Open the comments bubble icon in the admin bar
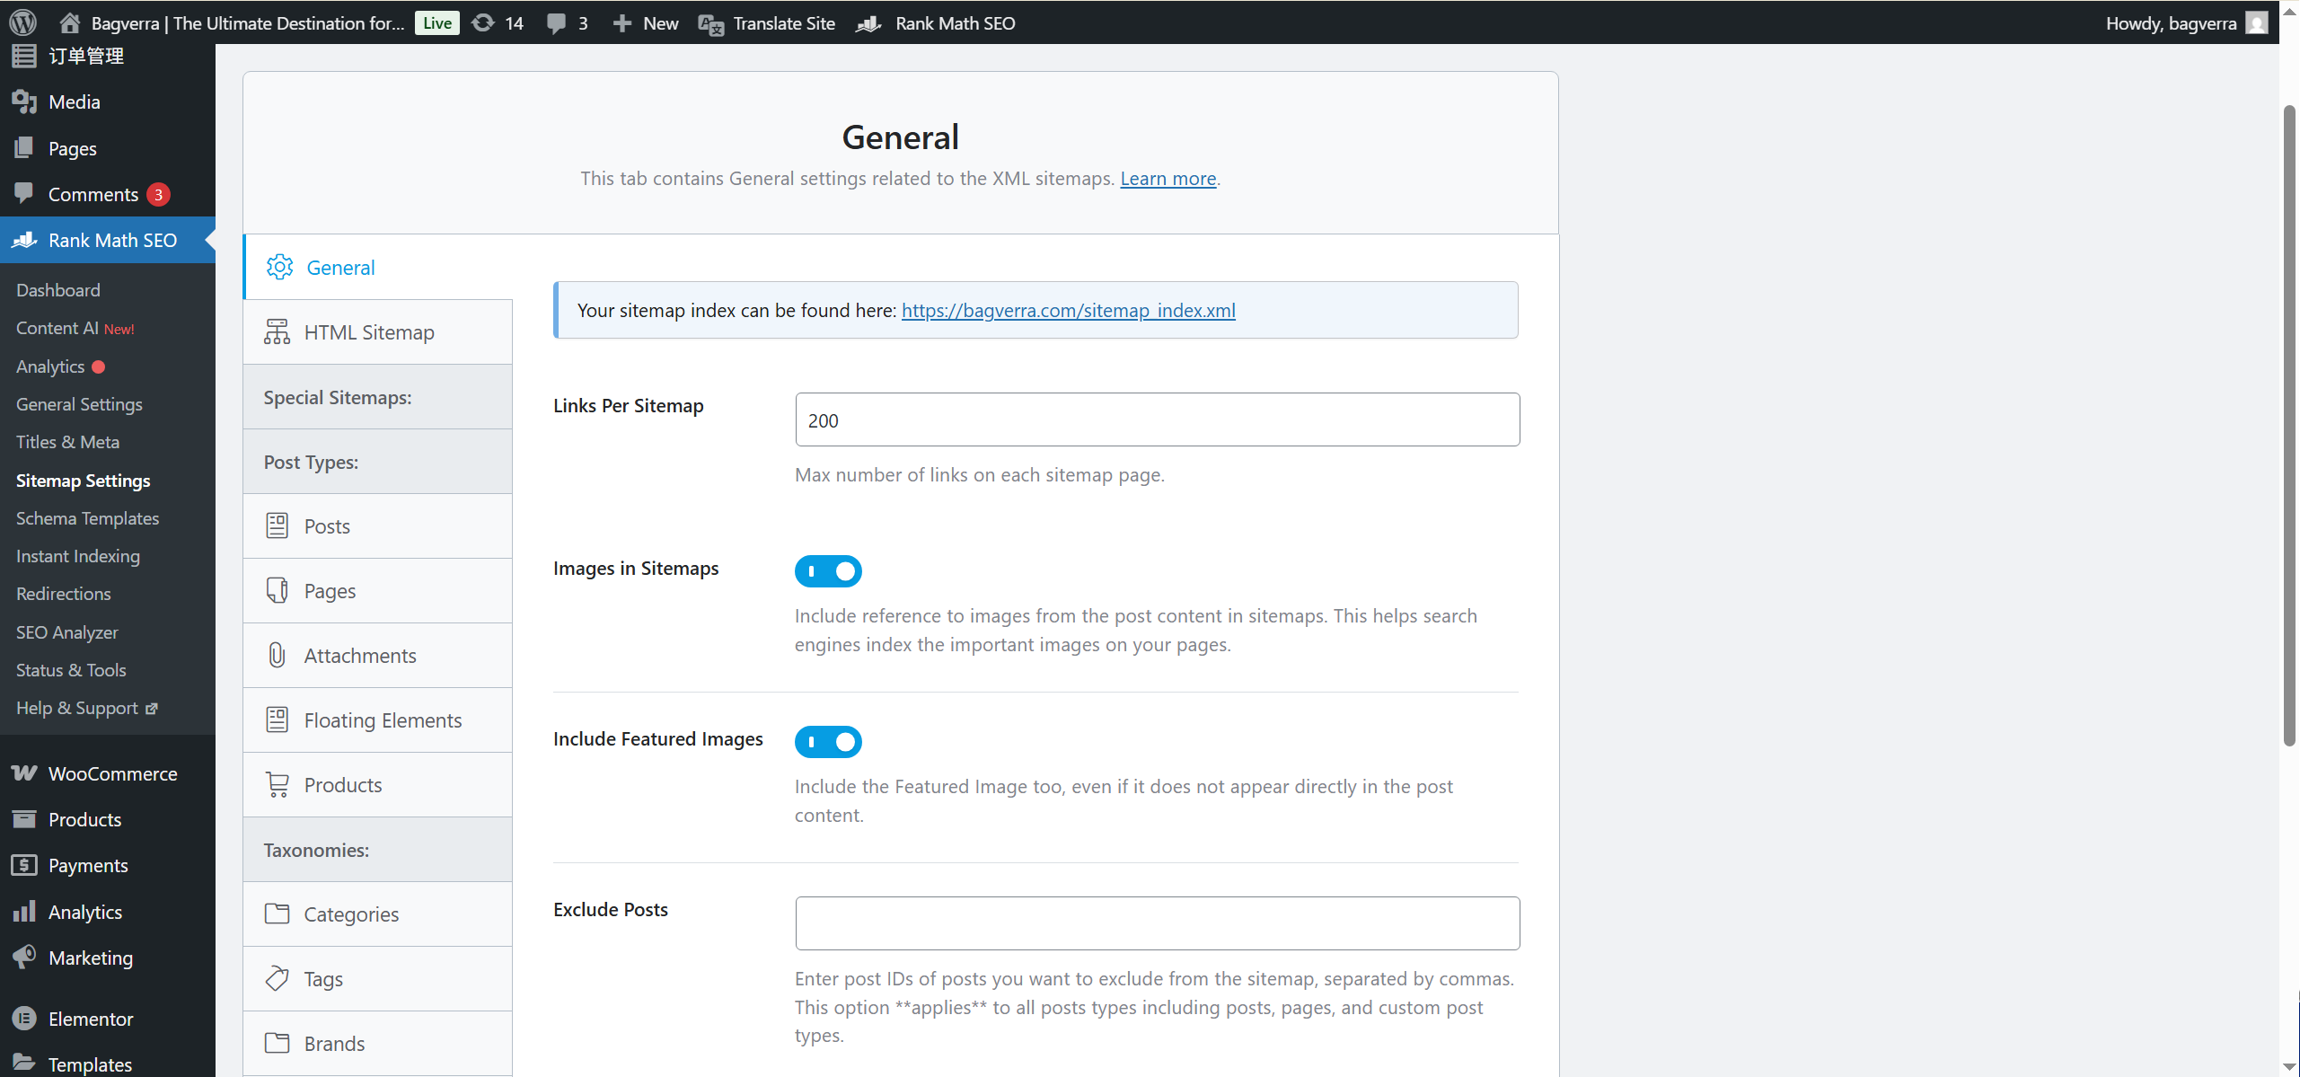The height and width of the screenshot is (1077, 2300). tap(557, 23)
